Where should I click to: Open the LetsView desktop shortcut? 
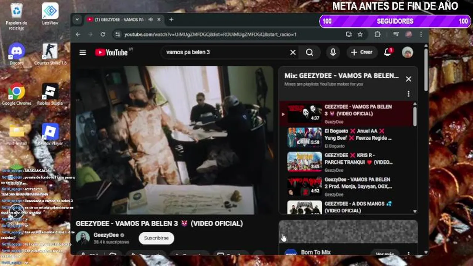point(50,14)
